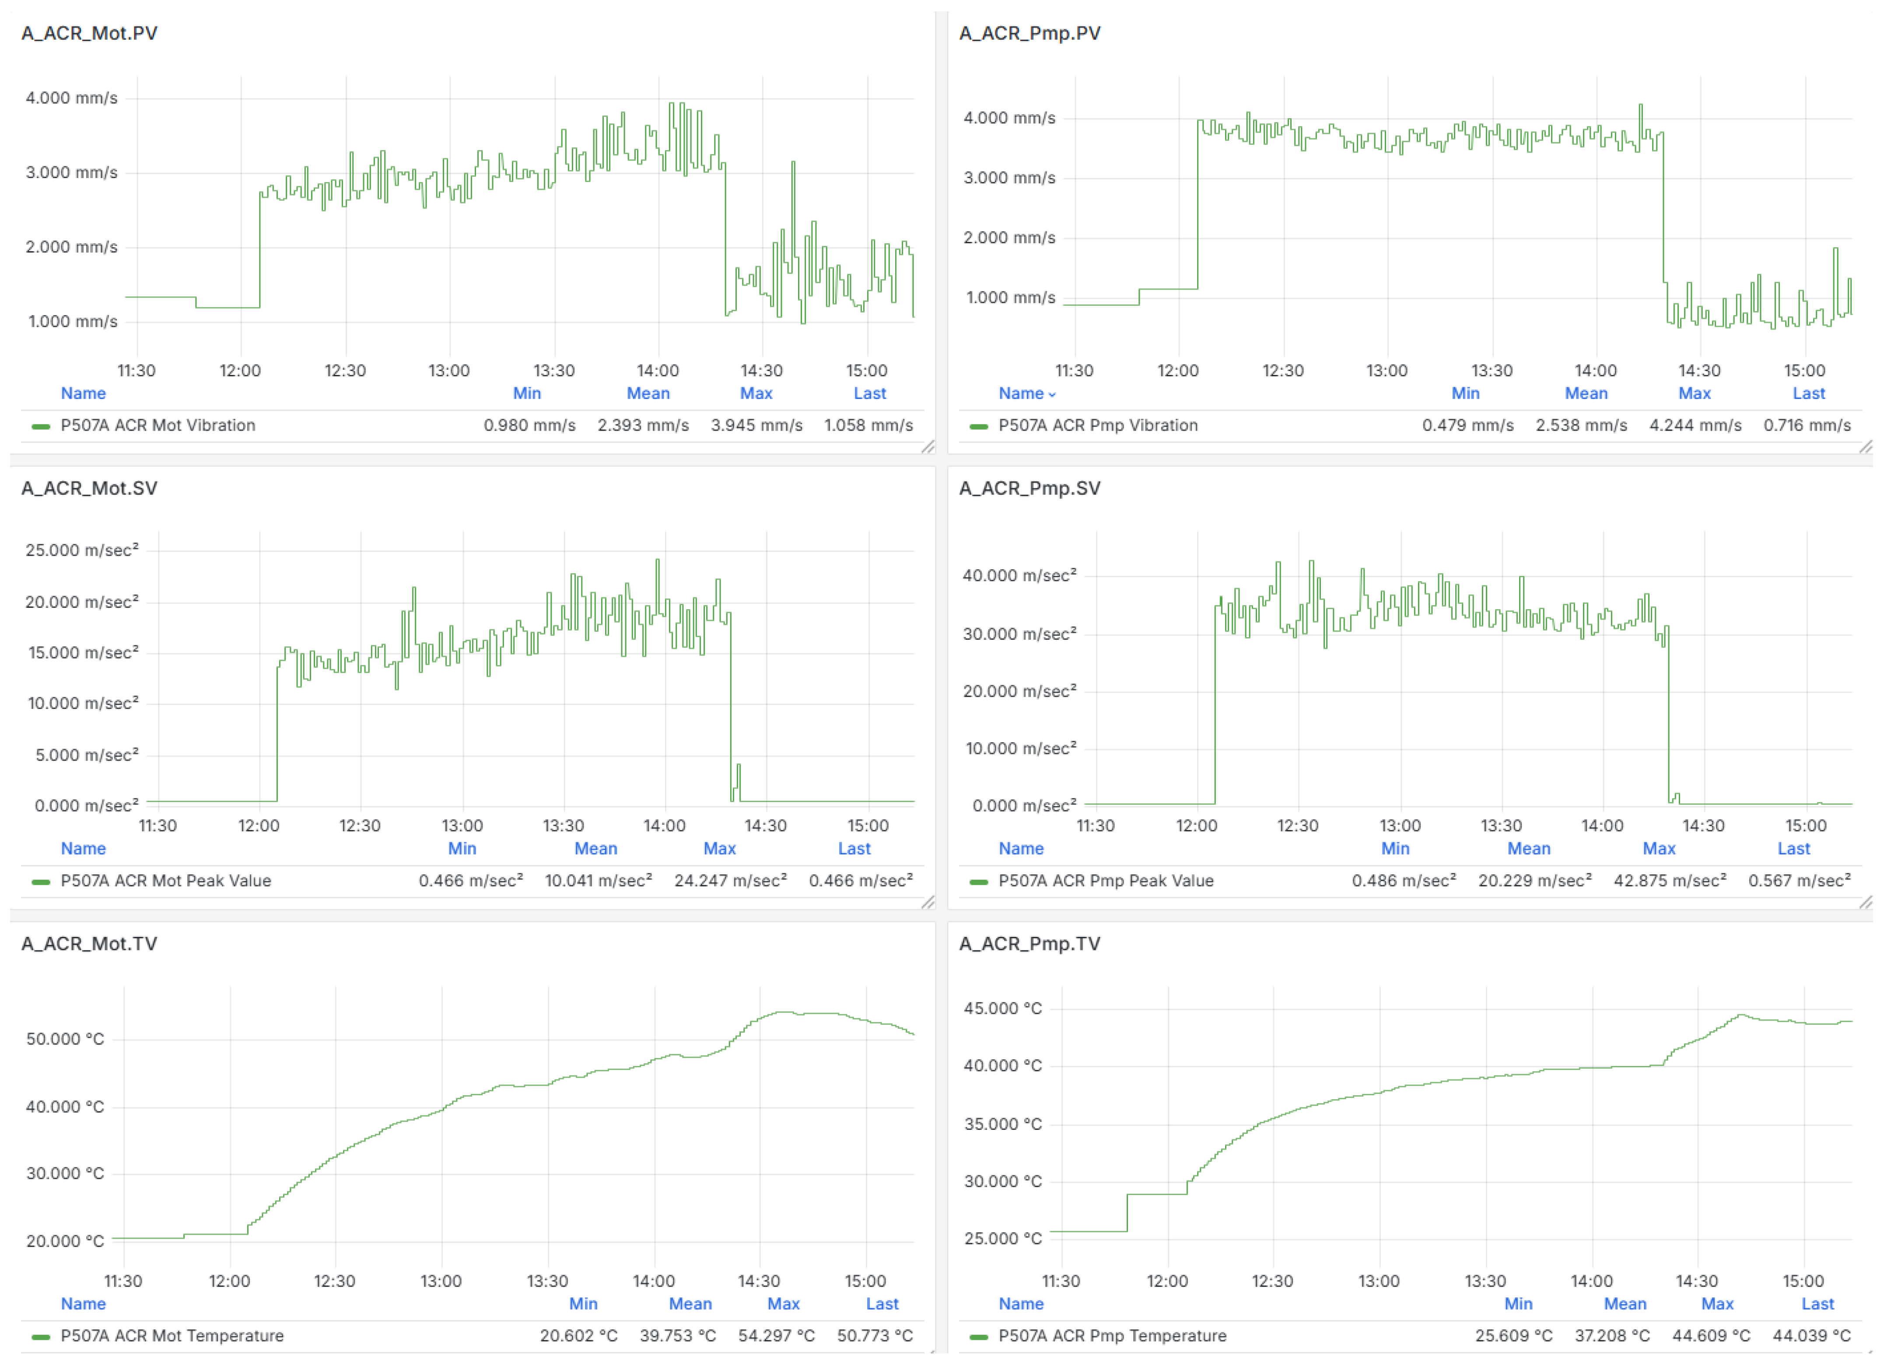Click sort chevron beside Name in A_ACR_Pmp.PV legend

click(1052, 395)
